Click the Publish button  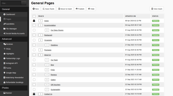tap(80, 9)
